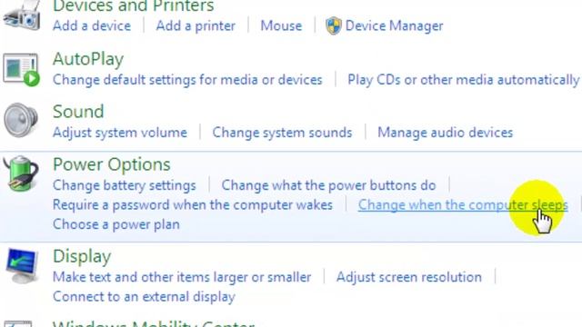This screenshot has width=582, height=327.
Task: Open the Power Options heading
Action: (111, 164)
